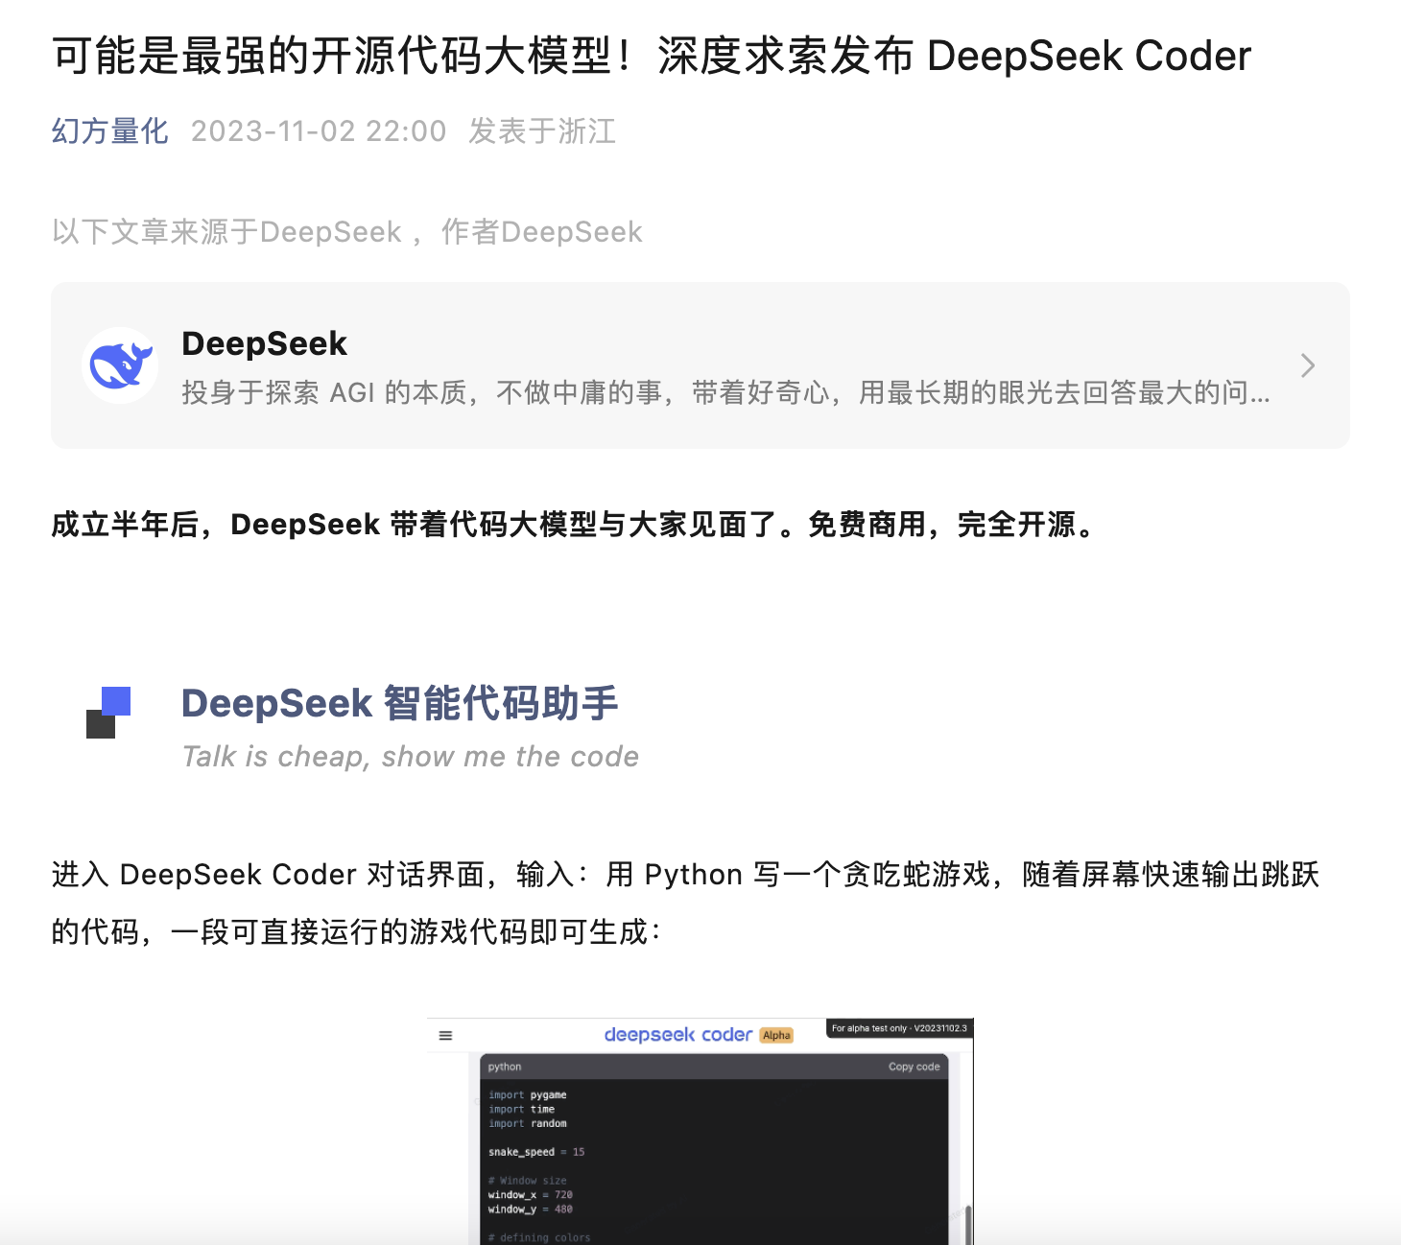The image size is (1401, 1245).
Task: Click the source note 以下文章来源于DeepSeek
Action: [x=227, y=231]
